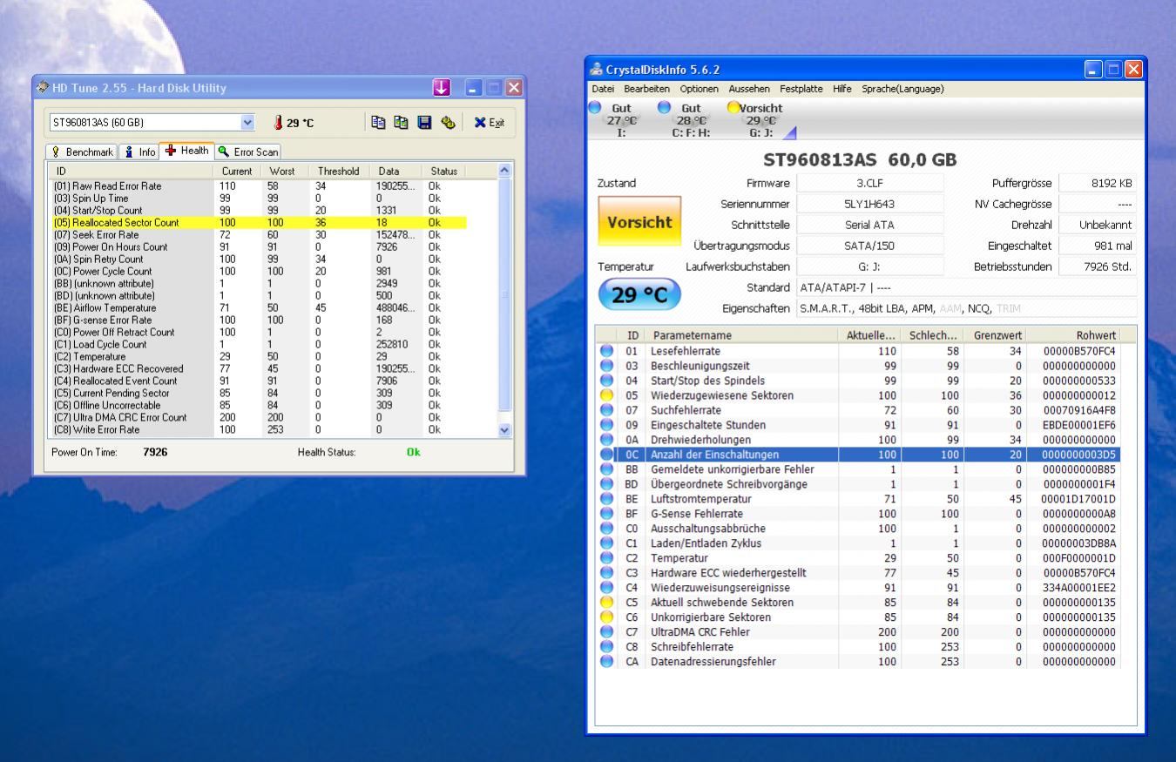Viewport: 1176px width, 762px height.
Task: Click the CrystalDiskInfo title bar app icon
Action: click(597, 70)
